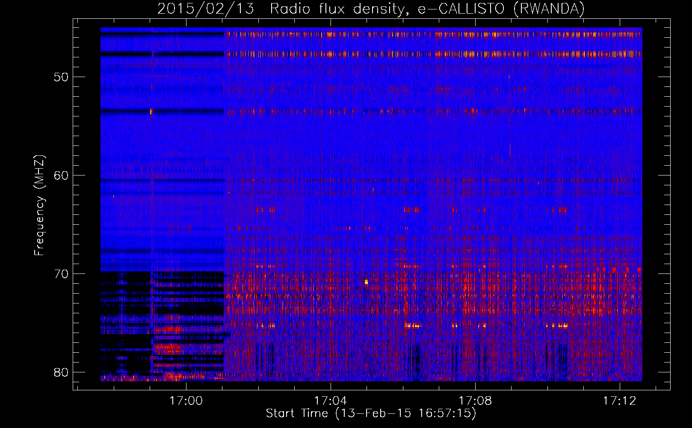Click the 'Frequency (MHZ)' y-axis label
The width and height of the screenshot is (692, 428).
click(39, 205)
